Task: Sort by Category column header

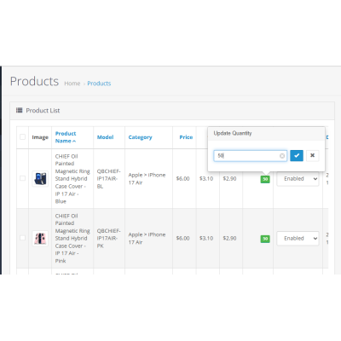Action: point(140,137)
